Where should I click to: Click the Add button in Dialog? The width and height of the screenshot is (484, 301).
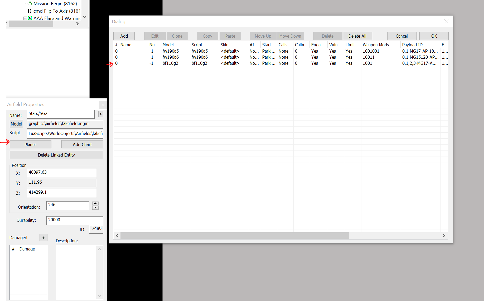pos(124,36)
